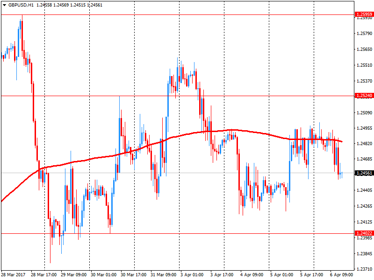Image resolution: width=374 pixels, height=280 pixels.
Task: Click the 1.25370 price axis label
Action: click(x=364, y=81)
